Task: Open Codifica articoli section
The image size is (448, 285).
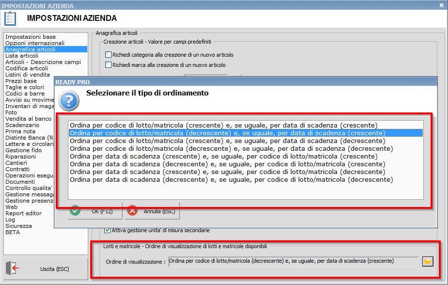Action: click(x=46, y=68)
